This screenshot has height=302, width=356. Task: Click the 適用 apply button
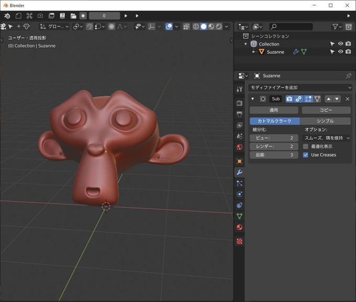click(x=274, y=110)
